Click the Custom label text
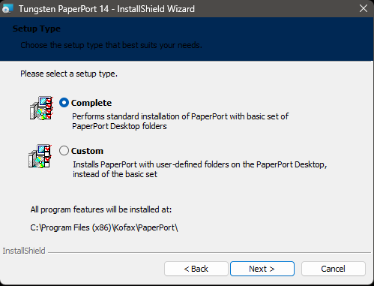Image resolution: width=374 pixels, height=286 pixels. [87, 151]
